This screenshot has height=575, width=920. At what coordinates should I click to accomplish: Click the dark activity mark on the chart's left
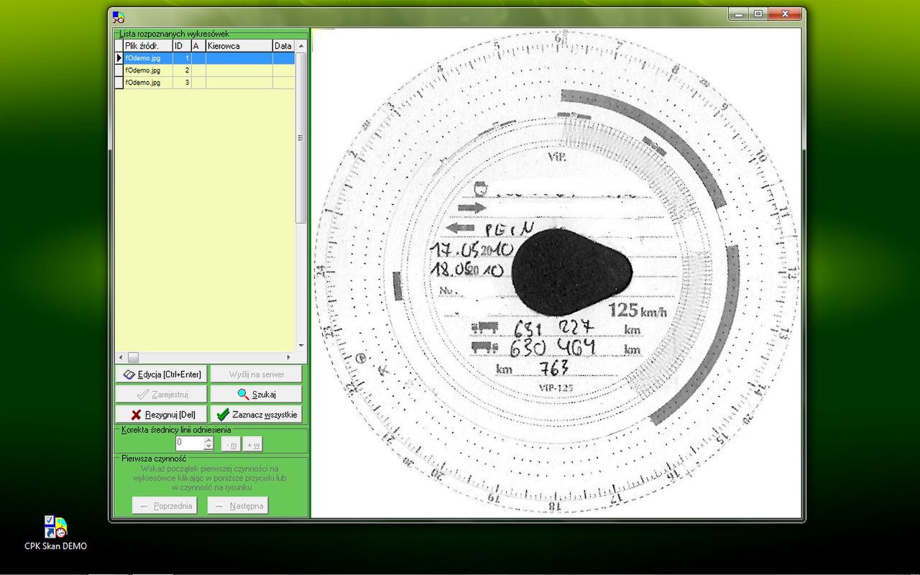pyautogui.click(x=397, y=286)
